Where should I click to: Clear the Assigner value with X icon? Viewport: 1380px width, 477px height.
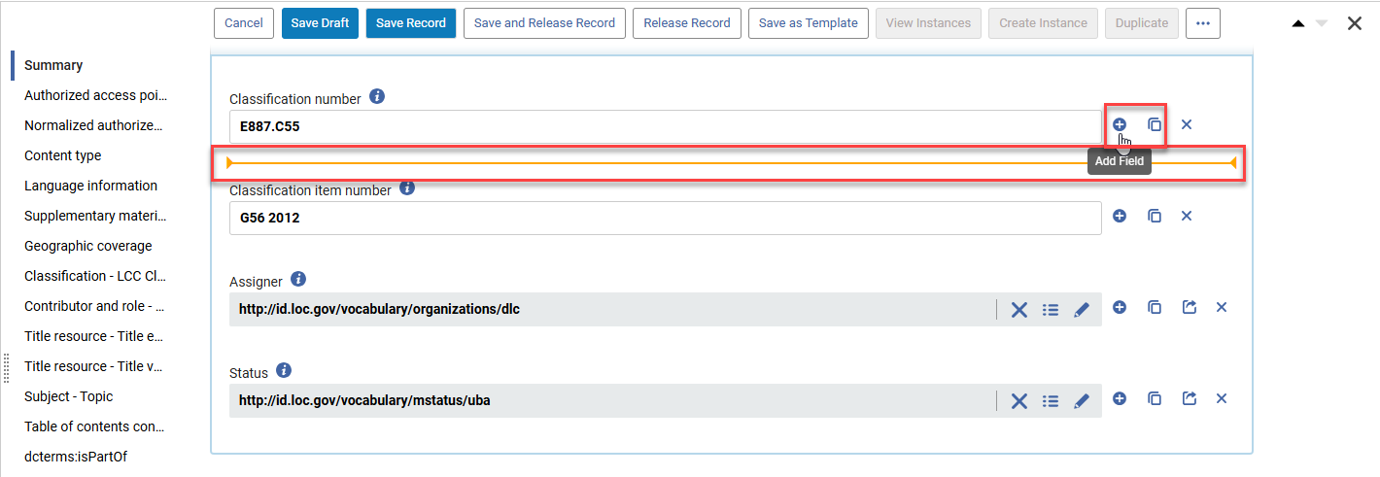tap(1018, 310)
